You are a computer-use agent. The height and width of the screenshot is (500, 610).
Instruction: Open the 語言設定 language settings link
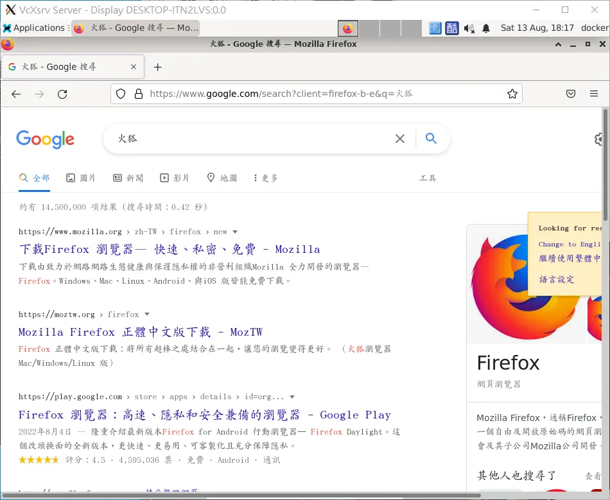click(557, 279)
